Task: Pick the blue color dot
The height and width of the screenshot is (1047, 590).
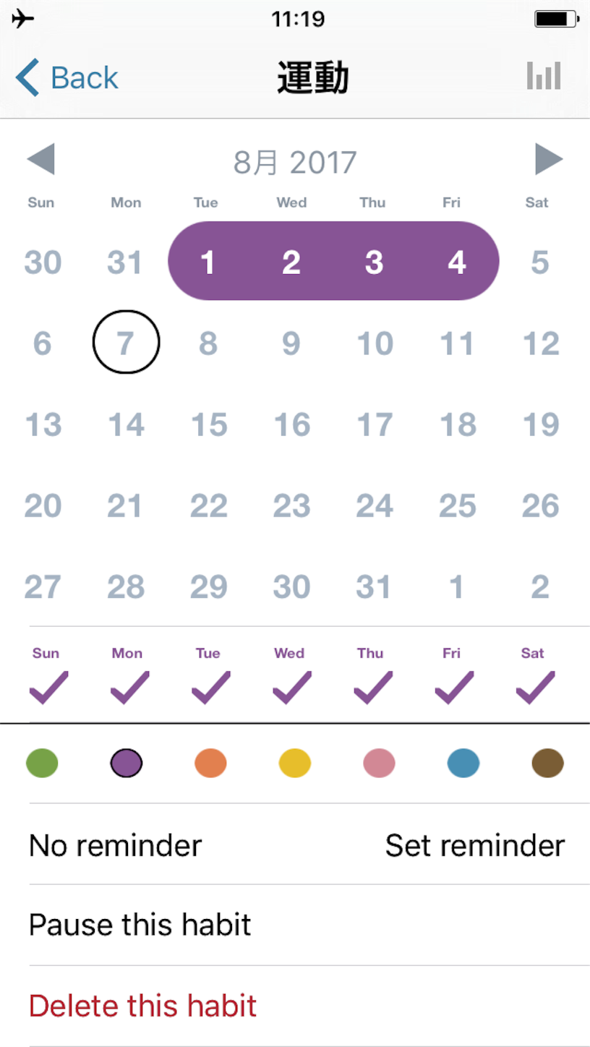Action: click(x=463, y=763)
